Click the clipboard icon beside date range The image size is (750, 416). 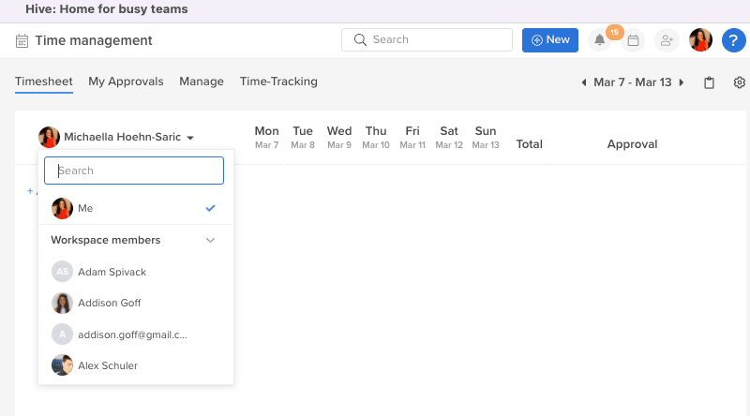pos(709,82)
